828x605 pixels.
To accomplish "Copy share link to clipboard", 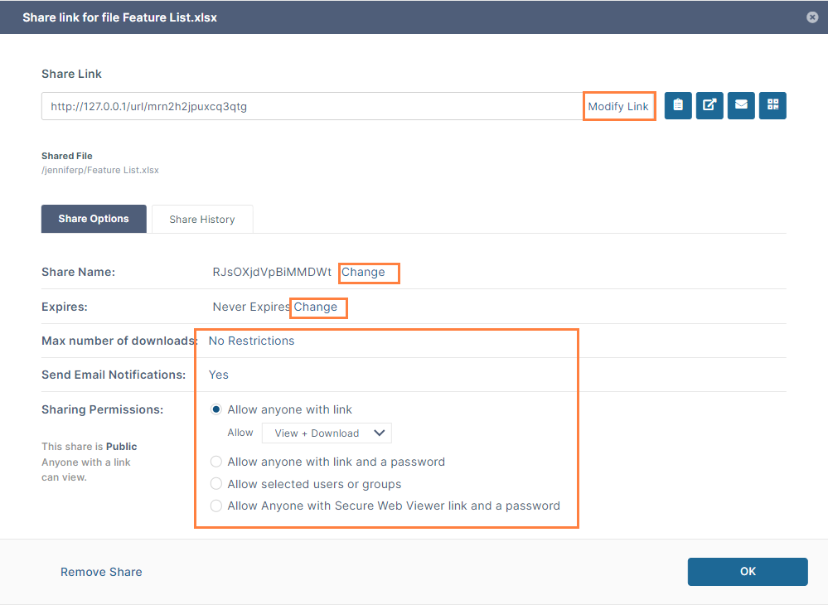I will (x=678, y=105).
